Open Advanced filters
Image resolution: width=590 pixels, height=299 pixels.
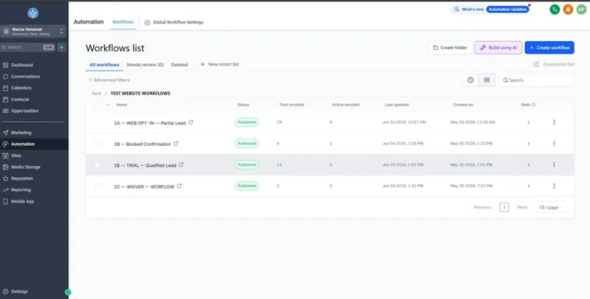coord(109,80)
